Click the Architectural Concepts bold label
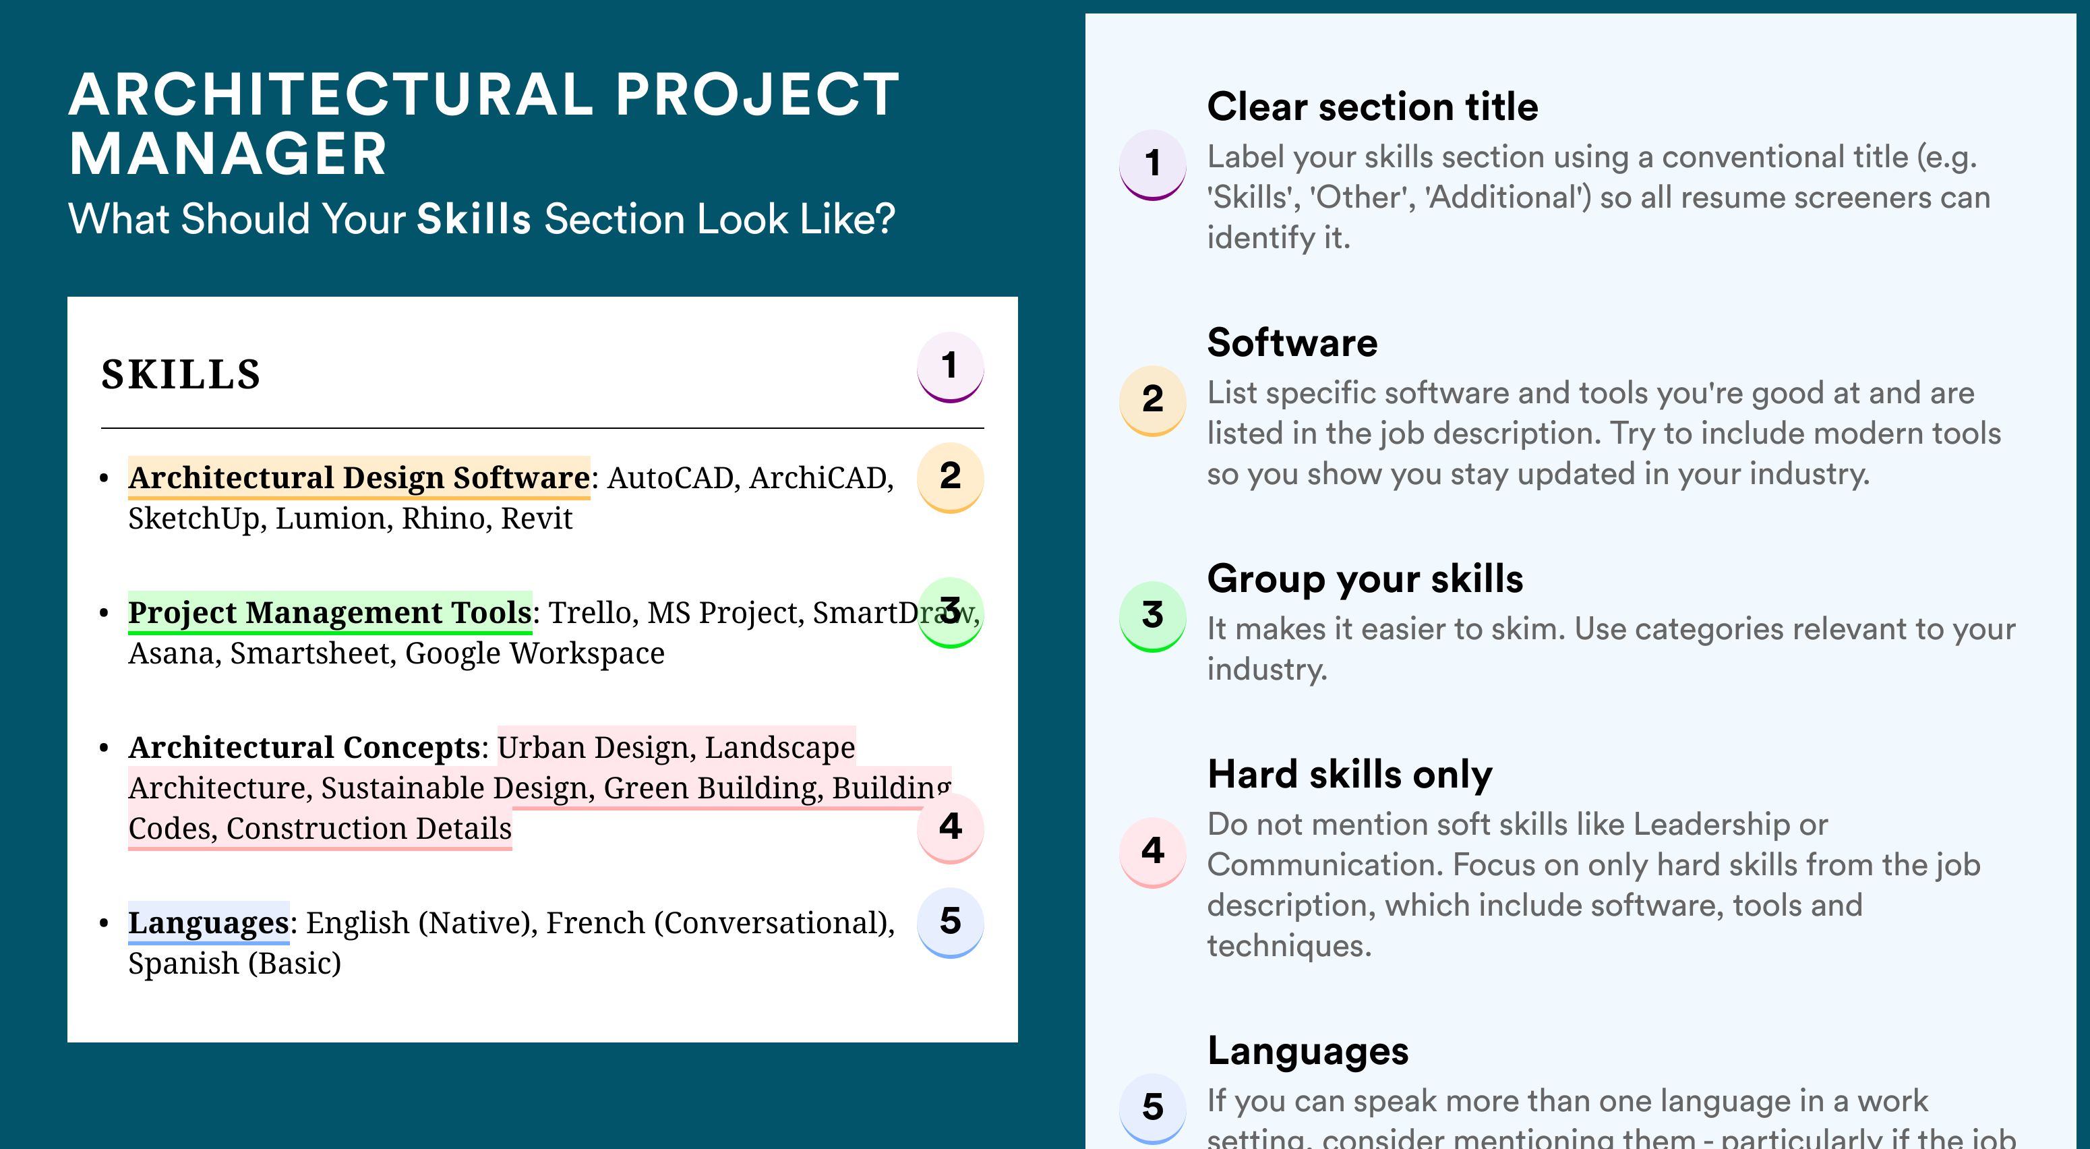 pos(305,747)
